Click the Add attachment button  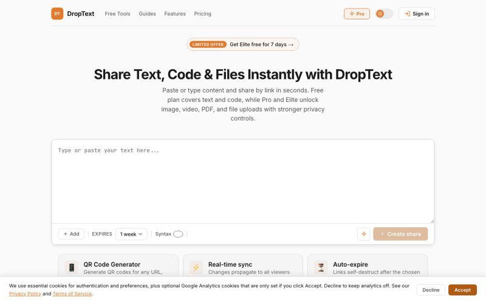(71, 234)
